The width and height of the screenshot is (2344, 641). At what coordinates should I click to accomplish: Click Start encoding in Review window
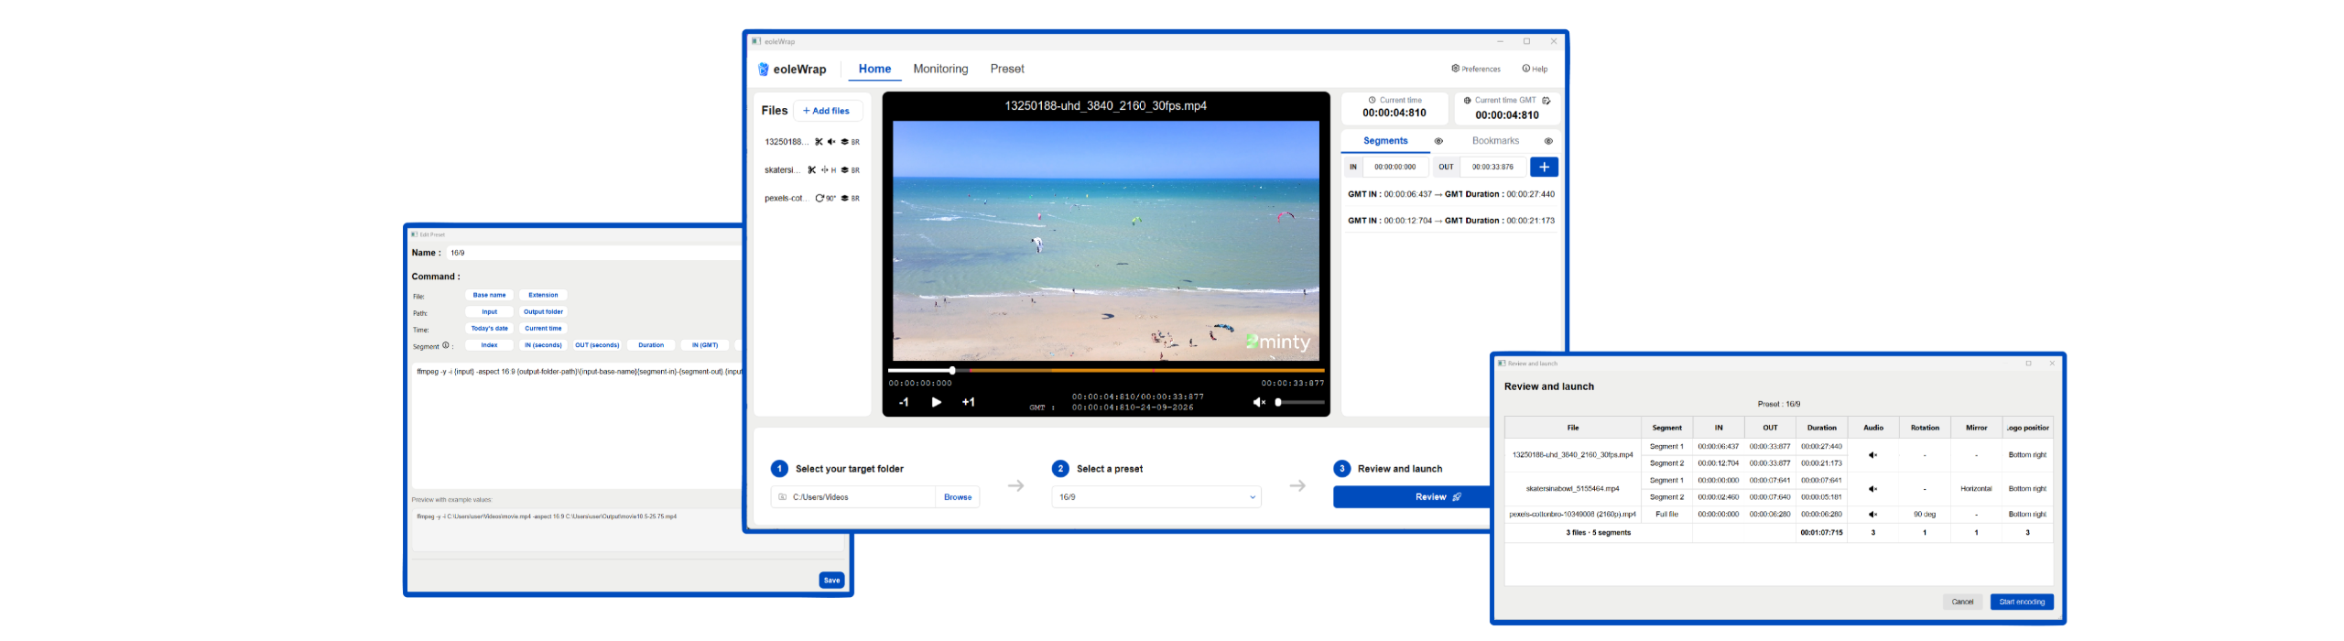coord(2022,603)
